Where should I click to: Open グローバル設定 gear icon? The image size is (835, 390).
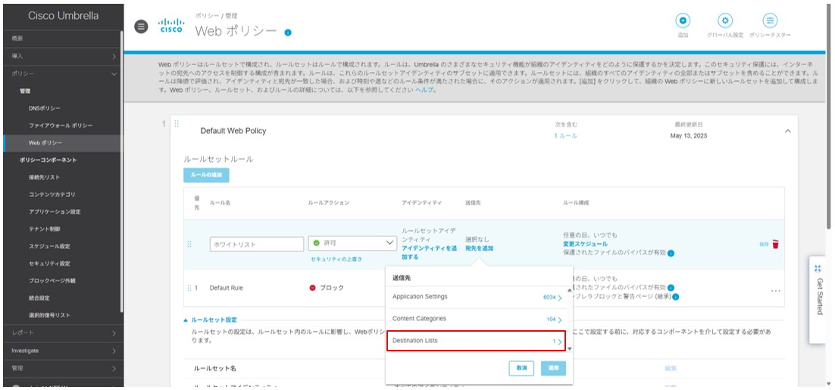pos(725,20)
